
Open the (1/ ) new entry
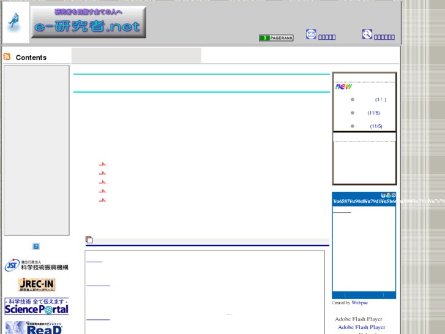381,99
